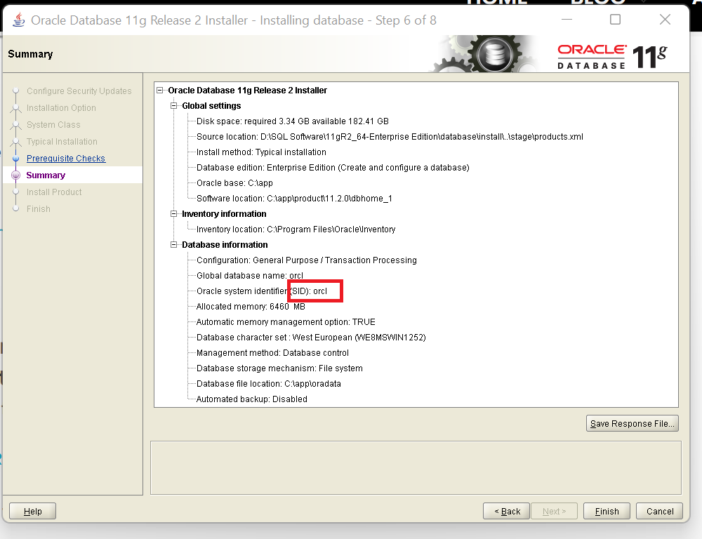Maximize the Oracle installer window
Image resolution: width=702 pixels, height=539 pixels.
(615, 20)
